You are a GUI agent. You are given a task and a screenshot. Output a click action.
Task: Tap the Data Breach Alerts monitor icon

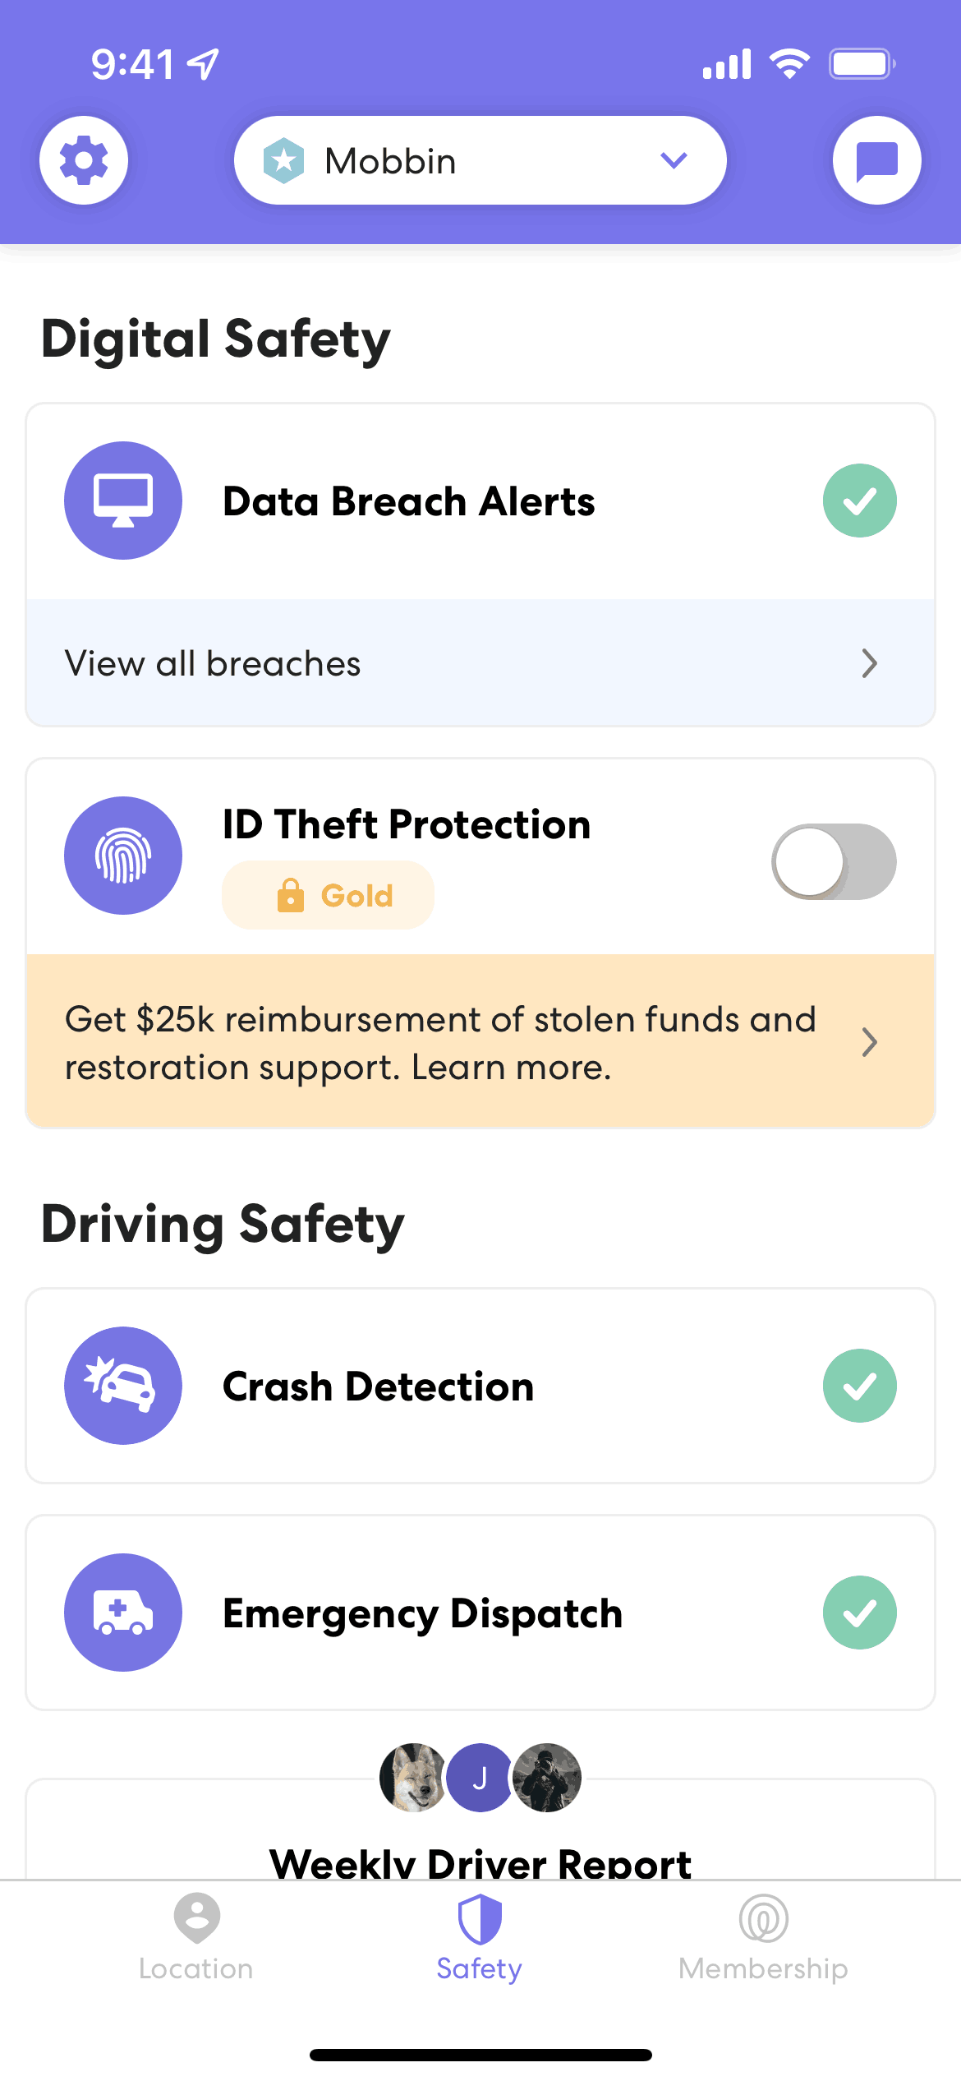123,501
